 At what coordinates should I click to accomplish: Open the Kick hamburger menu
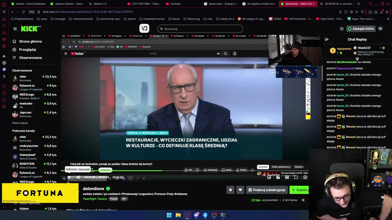pos(15,29)
